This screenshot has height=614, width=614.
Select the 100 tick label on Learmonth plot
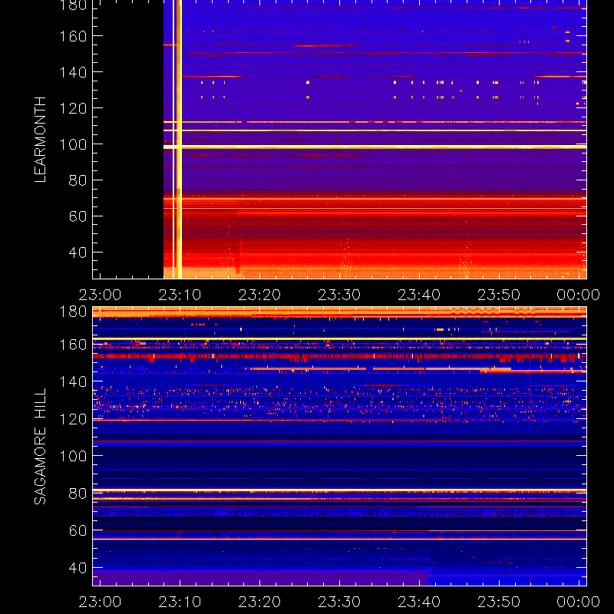pos(73,144)
